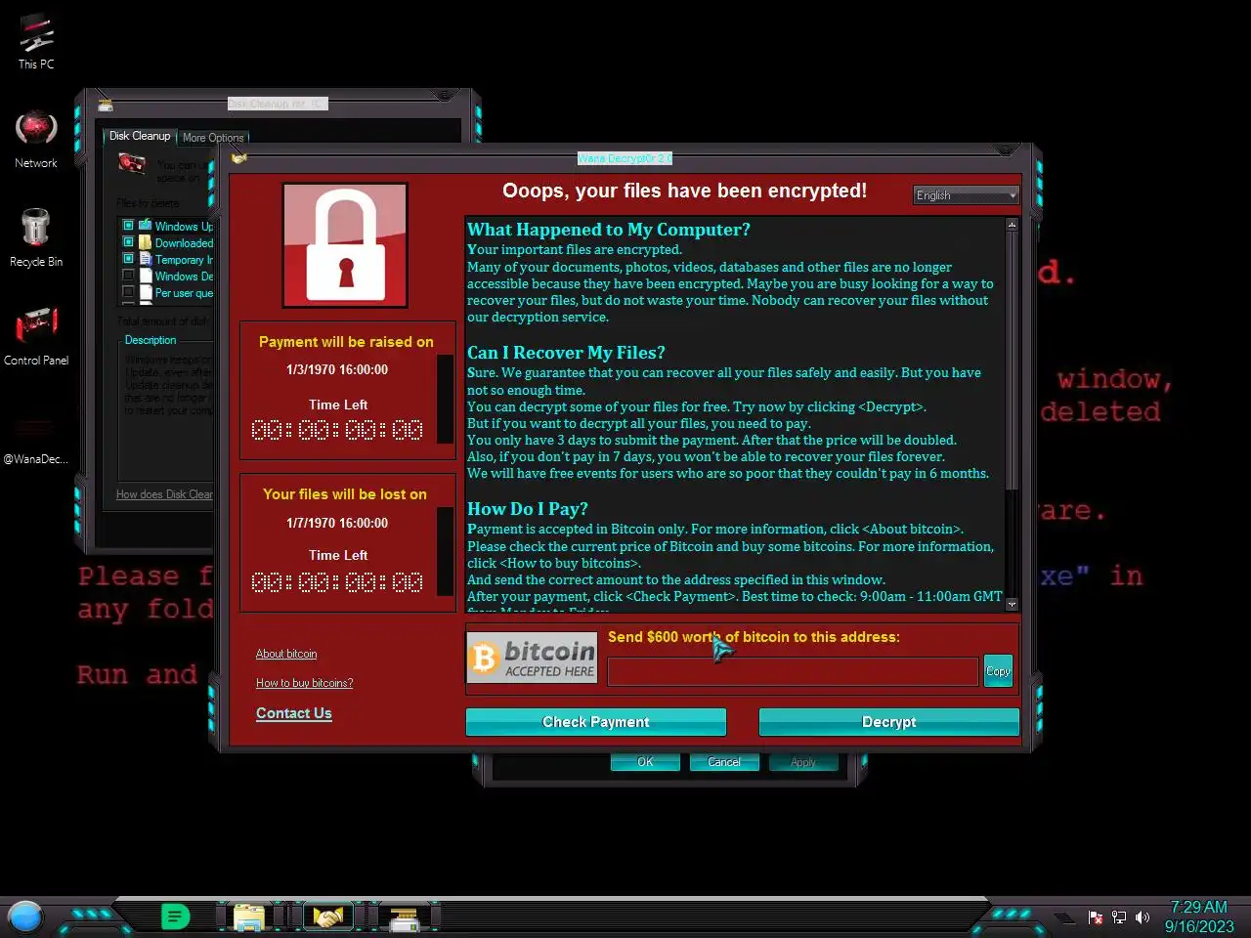
Task: Switch to Disk Cleanup tab
Action: (140, 136)
